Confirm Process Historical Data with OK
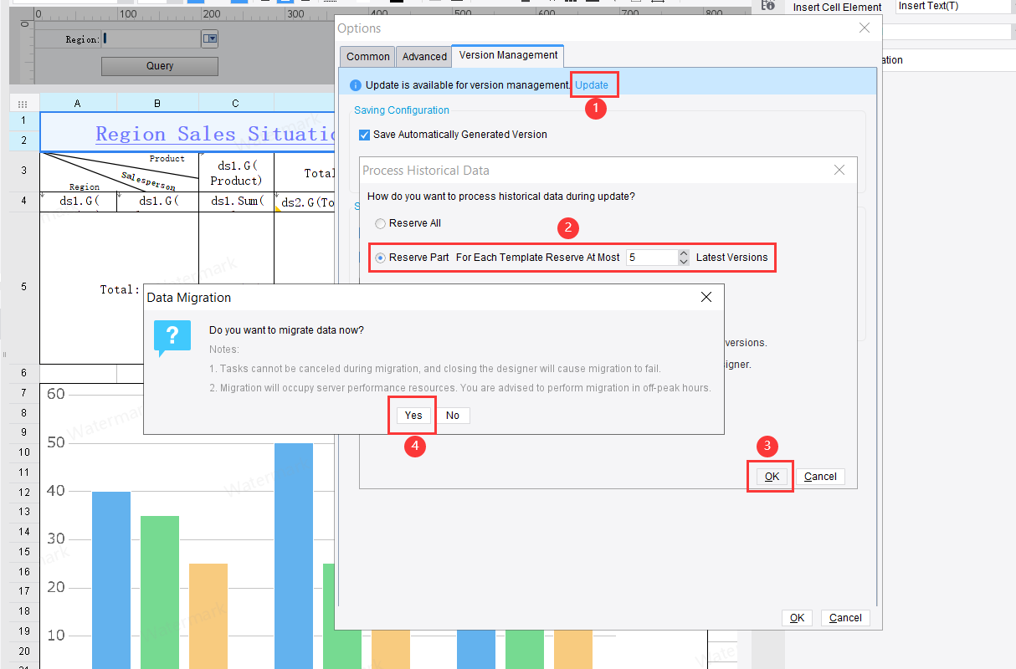This screenshot has height=669, width=1016. coord(772,477)
